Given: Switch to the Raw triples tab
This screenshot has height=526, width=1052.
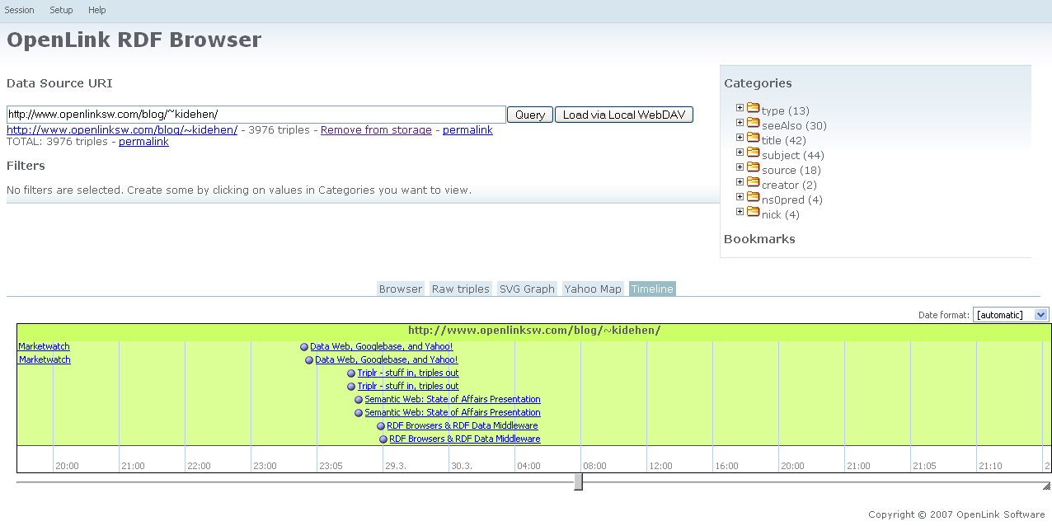Looking at the screenshot, I should (x=461, y=289).
